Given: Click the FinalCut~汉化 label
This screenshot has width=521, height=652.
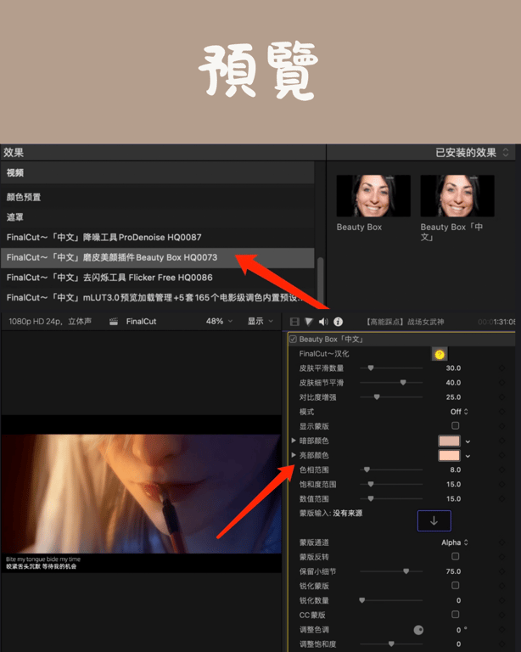Looking at the screenshot, I should (x=324, y=354).
